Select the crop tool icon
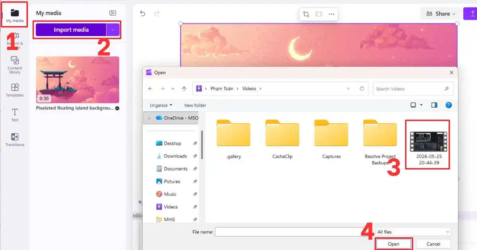Image resolution: width=477 pixels, height=250 pixels. click(306, 14)
